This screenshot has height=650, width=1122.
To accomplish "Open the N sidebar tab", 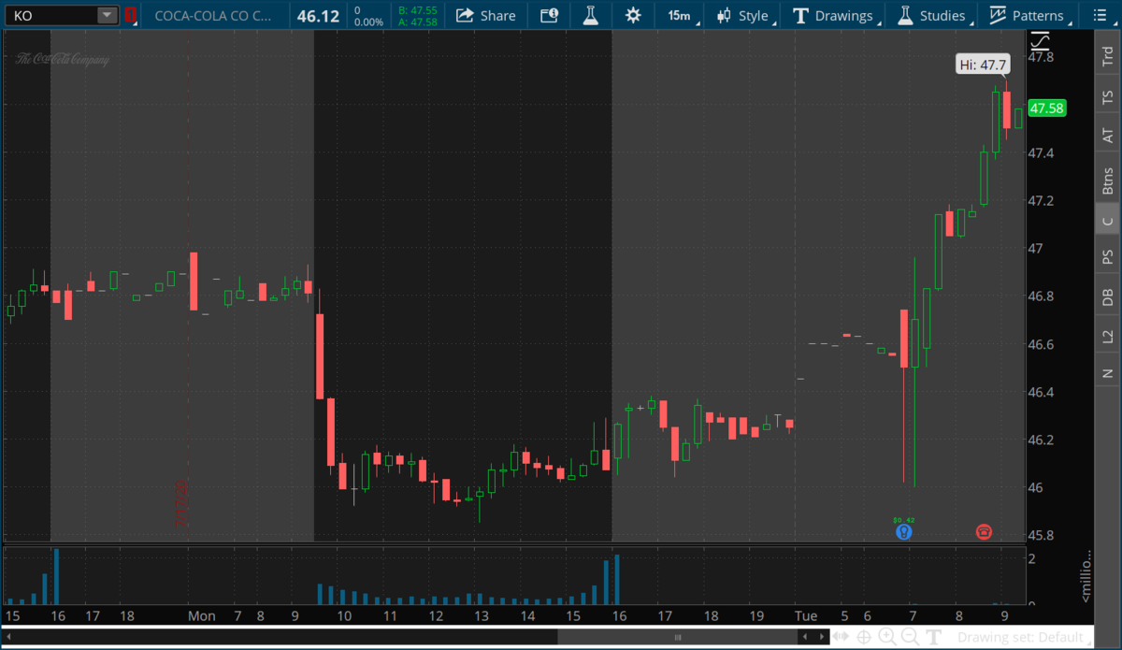I will pyautogui.click(x=1108, y=372).
